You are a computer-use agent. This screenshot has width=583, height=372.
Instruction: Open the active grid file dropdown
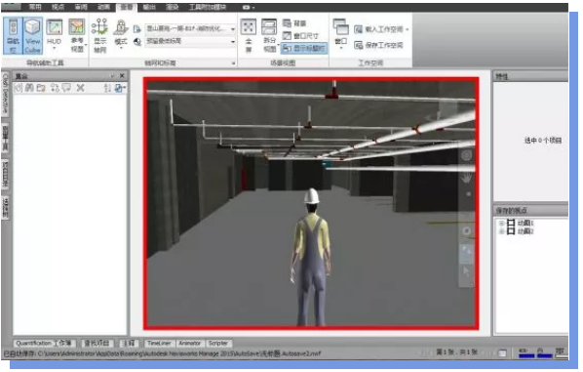tap(190, 28)
